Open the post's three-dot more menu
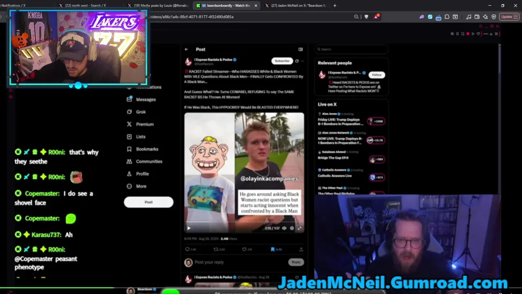This screenshot has height=294, width=522. (x=302, y=61)
